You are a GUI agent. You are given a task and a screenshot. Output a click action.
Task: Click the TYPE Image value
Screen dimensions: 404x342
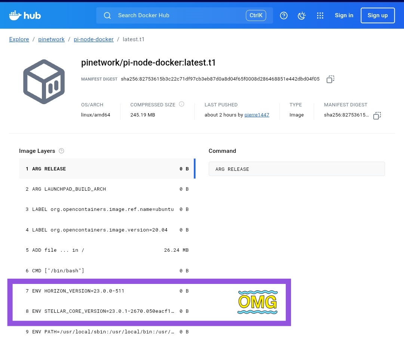point(297,115)
